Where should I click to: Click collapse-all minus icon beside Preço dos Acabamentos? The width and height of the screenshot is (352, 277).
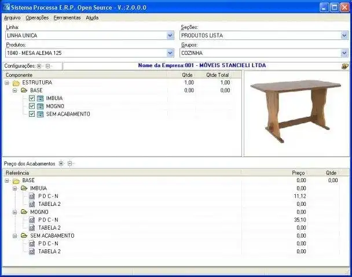click(69, 164)
